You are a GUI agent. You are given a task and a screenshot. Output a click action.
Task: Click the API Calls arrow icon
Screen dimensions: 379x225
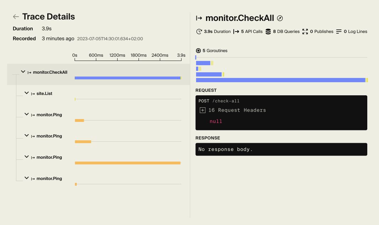point(235,31)
